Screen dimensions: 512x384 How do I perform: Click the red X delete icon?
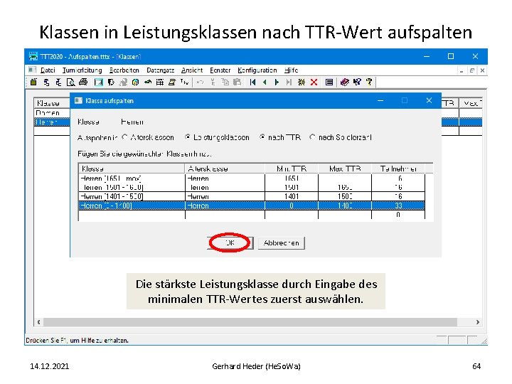(x=314, y=82)
